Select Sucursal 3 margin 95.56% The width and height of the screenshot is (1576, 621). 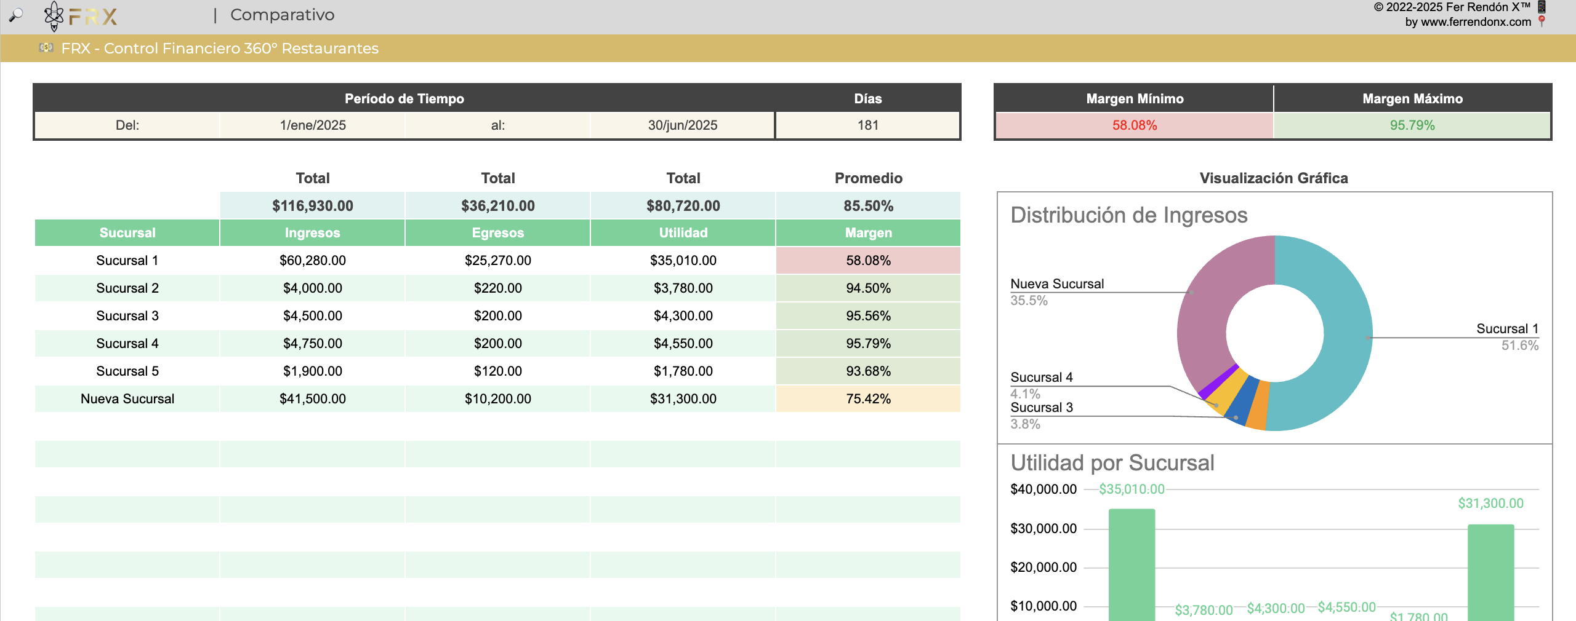click(x=868, y=316)
